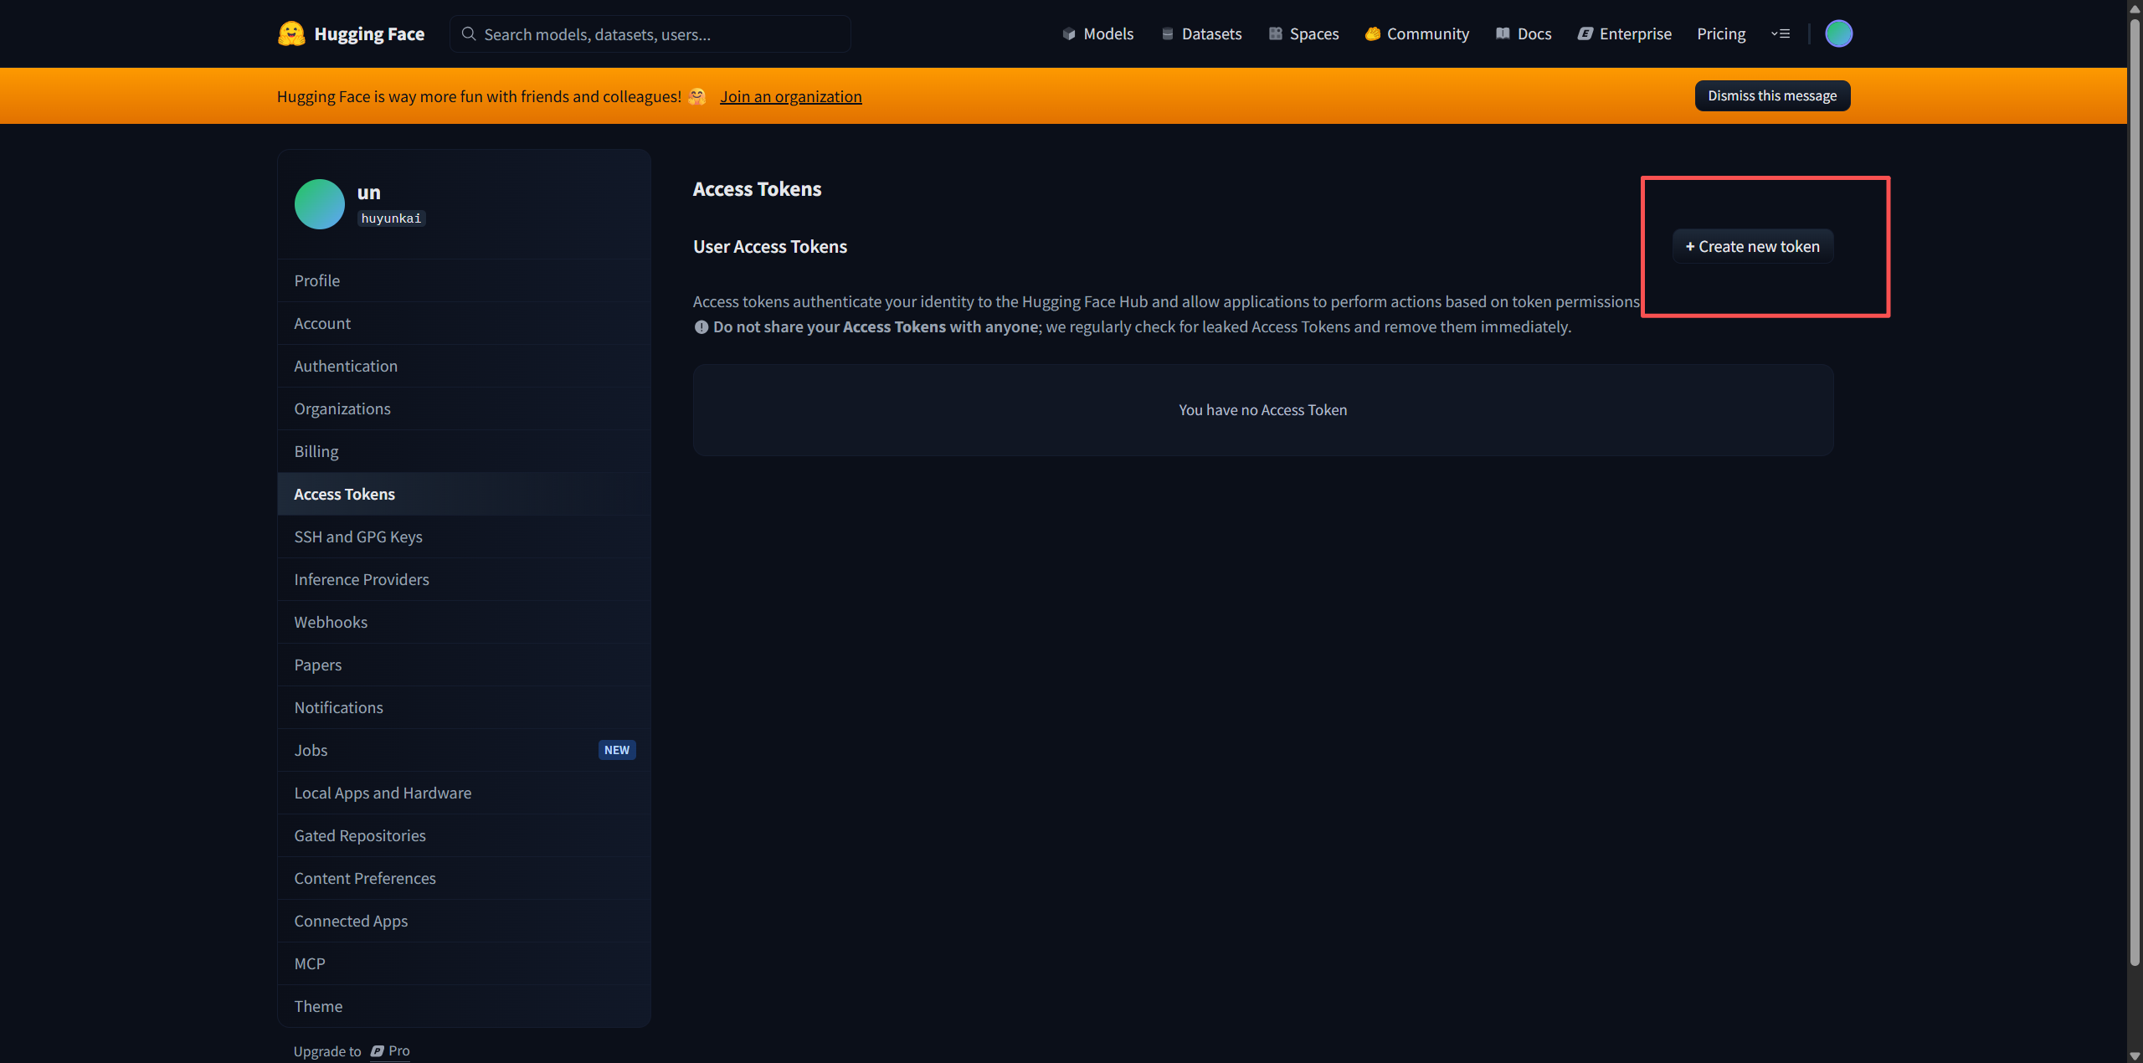Dismiss the orange banner message
The height and width of the screenshot is (1063, 2143).
1772,96
